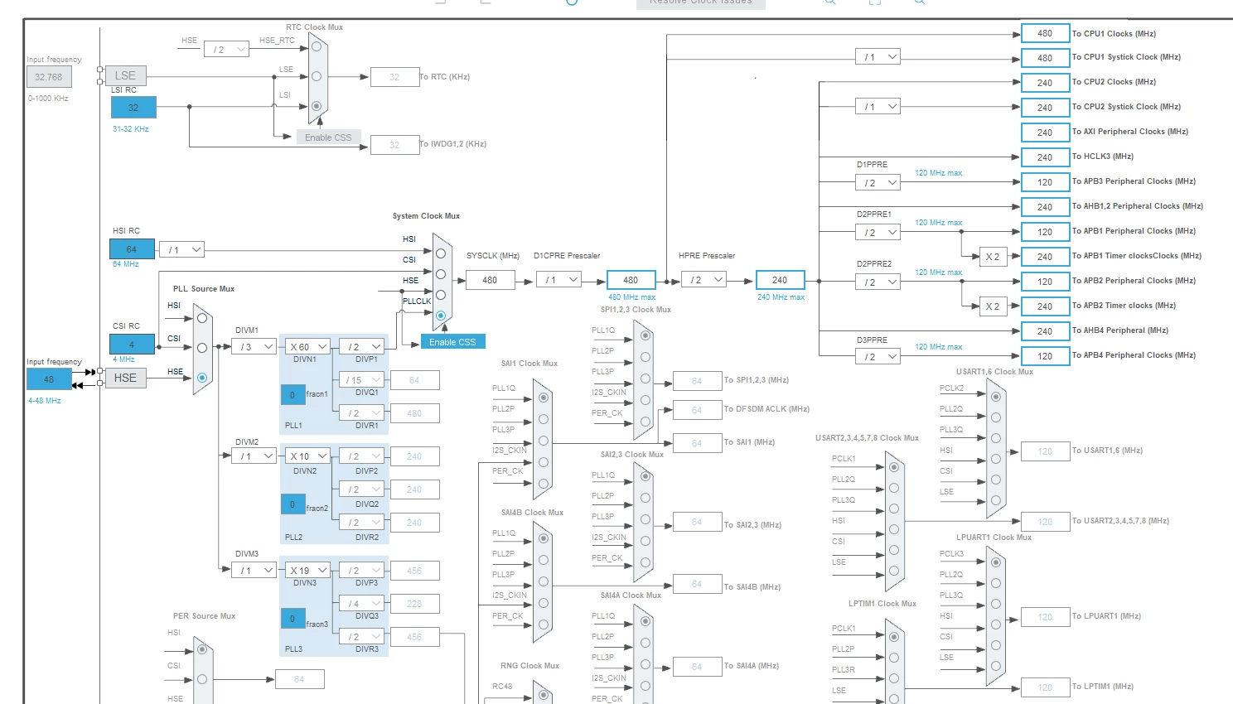Select HSI option in USART1,6 Clock Mux
The width and height of the screenshot is (1233, 704).
click(996, 459)
